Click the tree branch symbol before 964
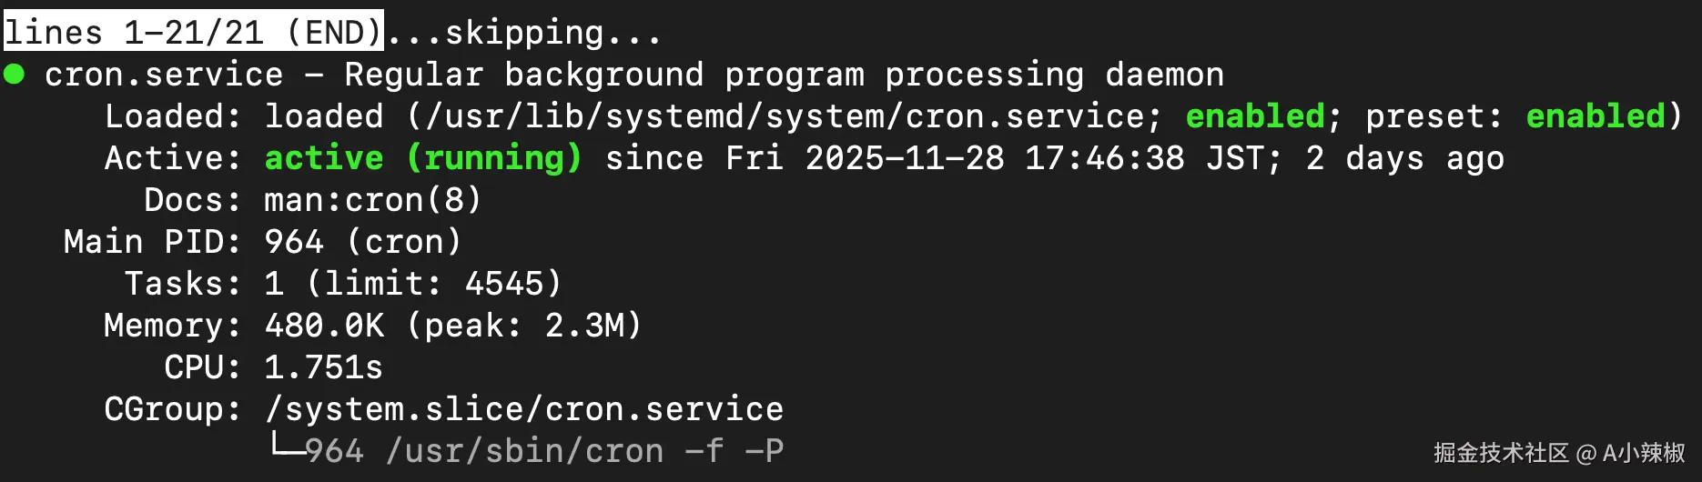Image resolution: width=1702 pixels, height=482 pixels. pyautogui.click(x=284, y=447)
